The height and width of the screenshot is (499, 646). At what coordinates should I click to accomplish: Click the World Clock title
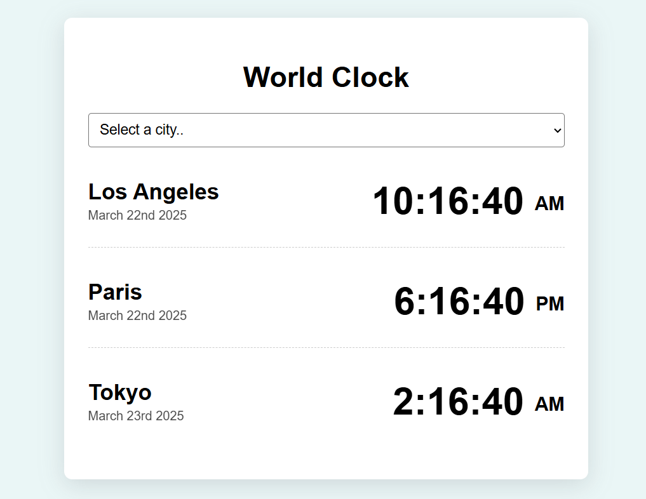[326, 77]
